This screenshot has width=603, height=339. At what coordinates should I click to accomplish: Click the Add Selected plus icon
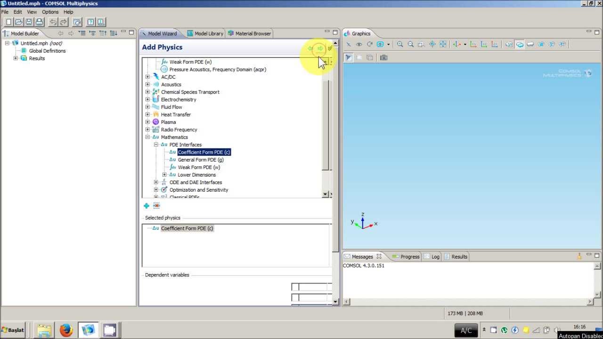coord(147,206)
